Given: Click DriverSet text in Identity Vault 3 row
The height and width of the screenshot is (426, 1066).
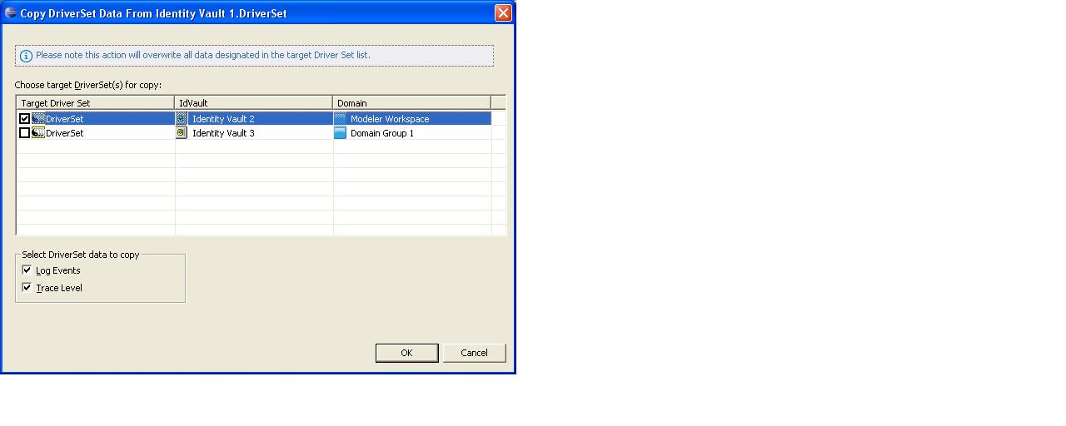Looking at the screenshot, I should click(65, 133).
